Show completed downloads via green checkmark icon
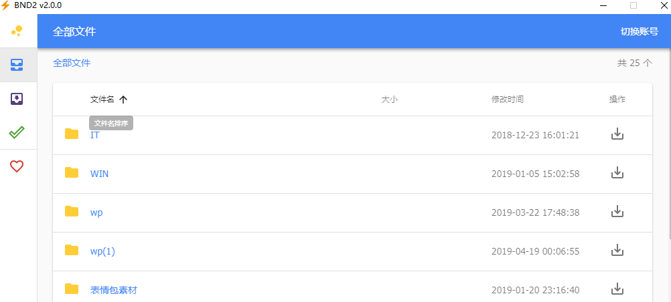 click(x=17, y=133)
